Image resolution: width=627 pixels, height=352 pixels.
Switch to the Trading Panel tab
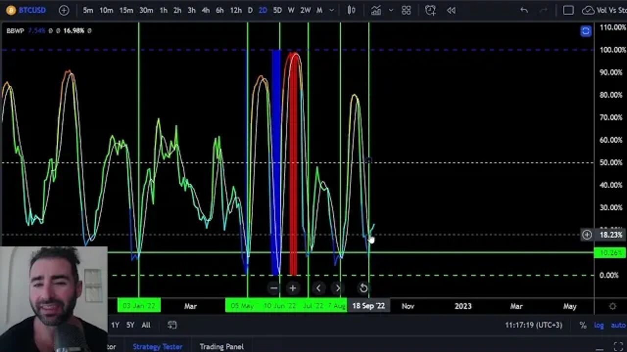coord(221,347)
